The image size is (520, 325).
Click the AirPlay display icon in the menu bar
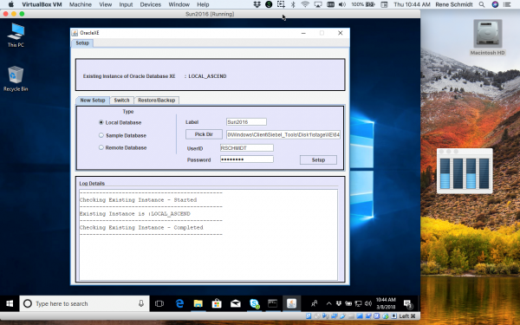pyautogui.click(x=318, y=4)
